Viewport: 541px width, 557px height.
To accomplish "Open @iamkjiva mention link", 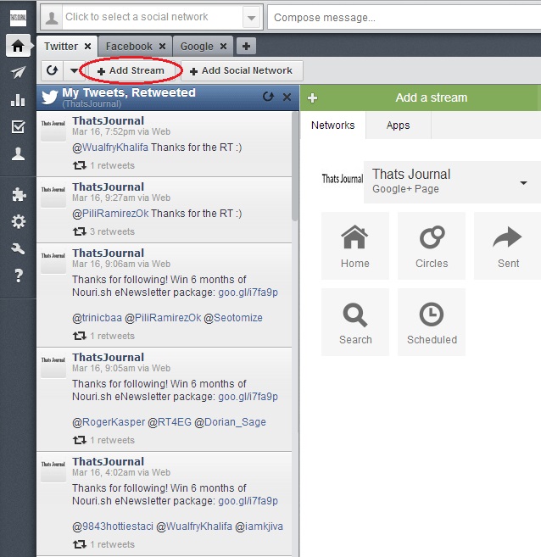I will pos(259,526).
